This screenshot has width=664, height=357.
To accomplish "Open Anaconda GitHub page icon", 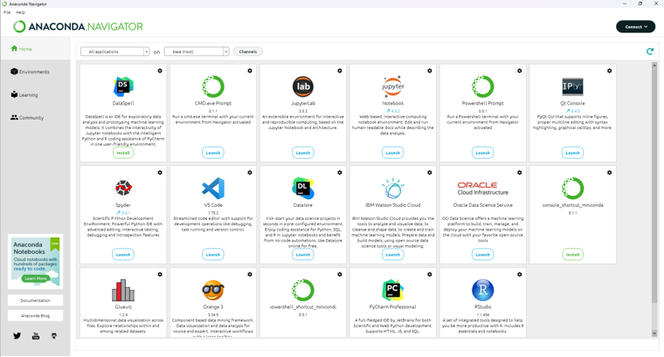I will point(54,336).
